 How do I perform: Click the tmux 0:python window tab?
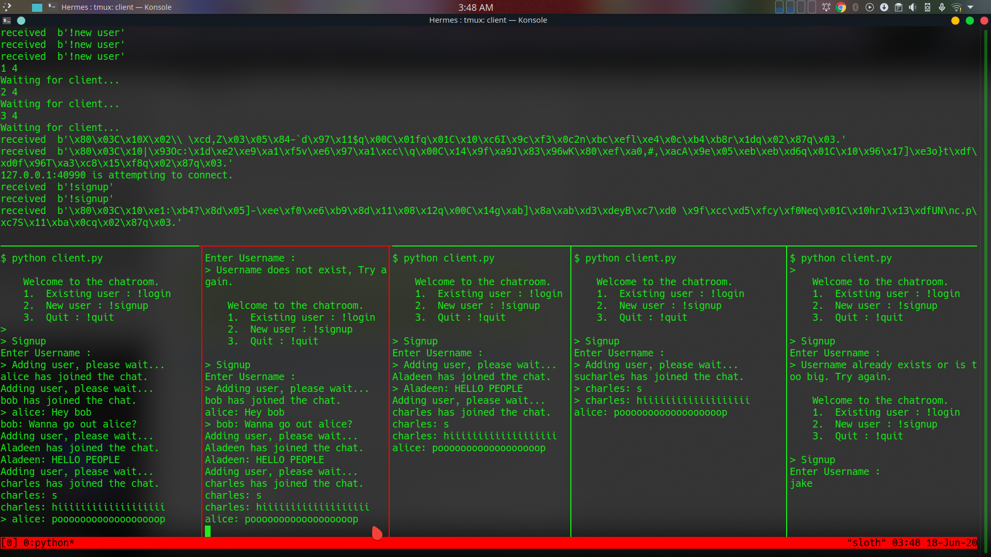tap(49, 543)
